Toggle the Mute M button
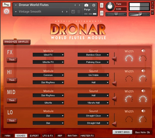The image size is (155, 138). pos(101,13)
